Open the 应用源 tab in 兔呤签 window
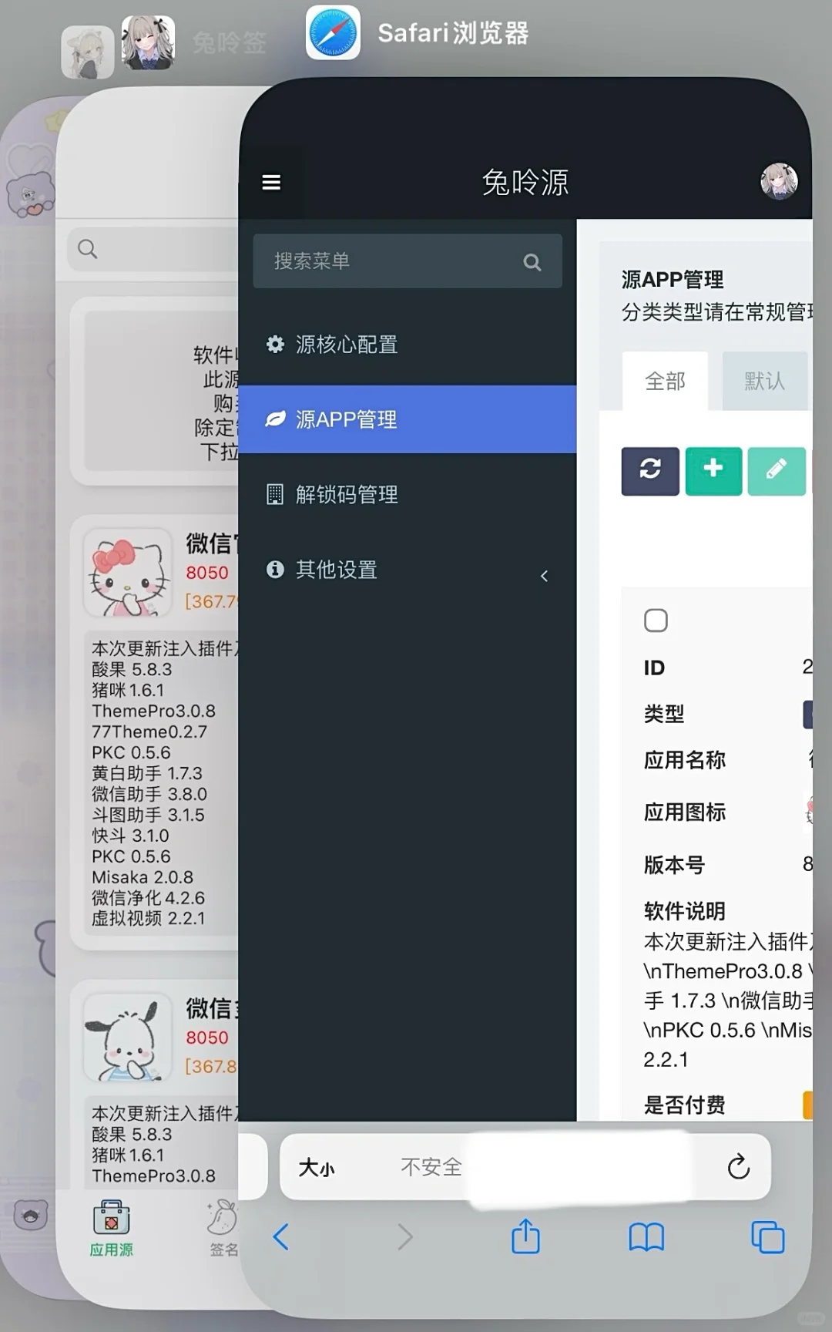This screenshot has width=832, height=1332. (x=112, y=1229)
